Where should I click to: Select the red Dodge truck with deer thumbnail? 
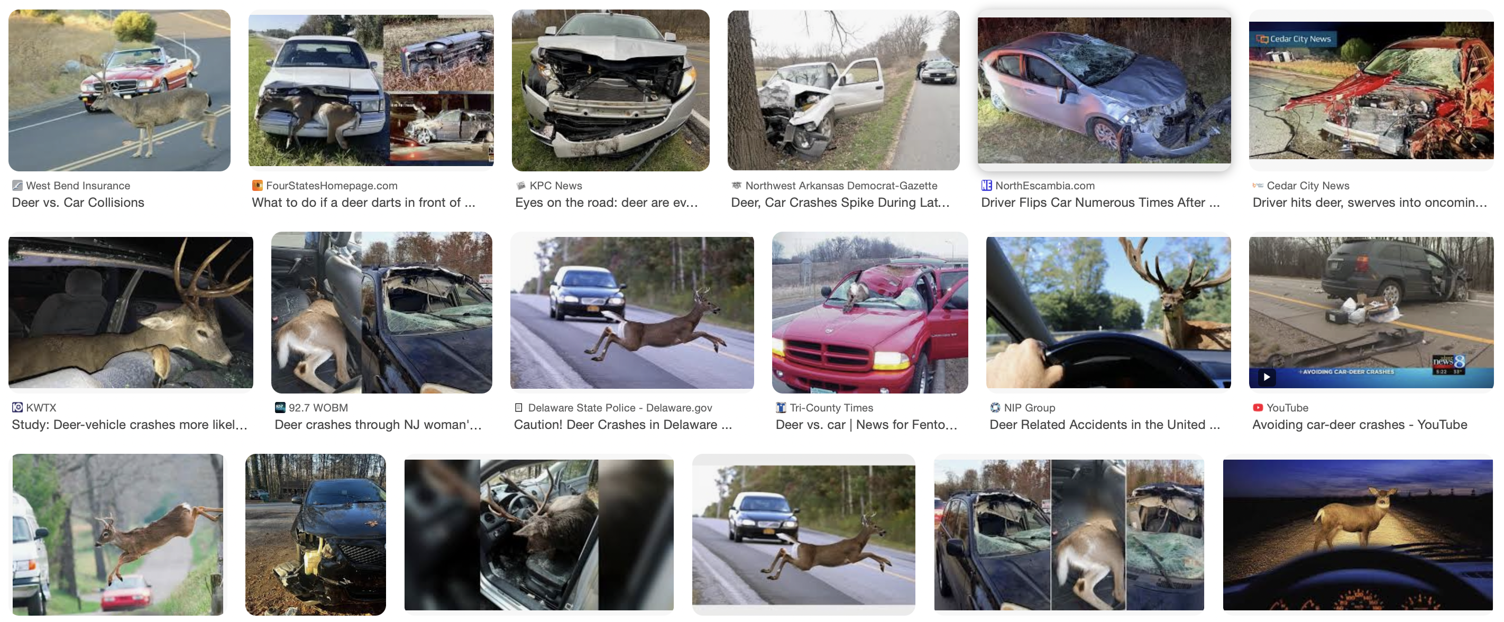870,313
